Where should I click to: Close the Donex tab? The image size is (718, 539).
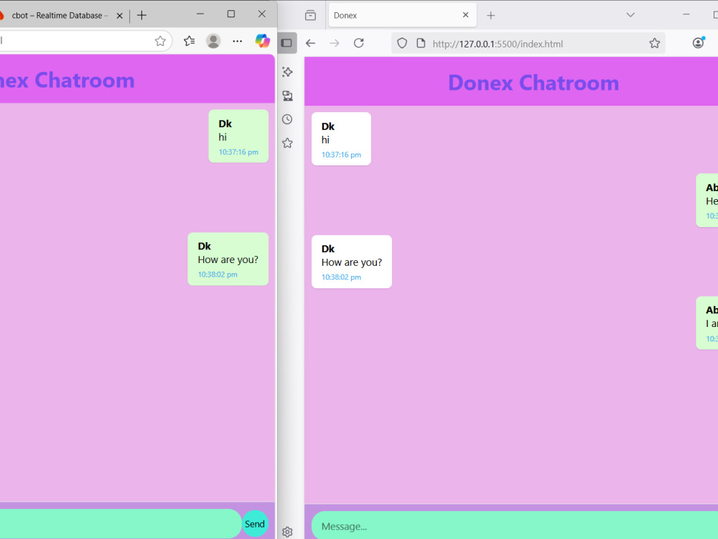[x=466, y=15]
